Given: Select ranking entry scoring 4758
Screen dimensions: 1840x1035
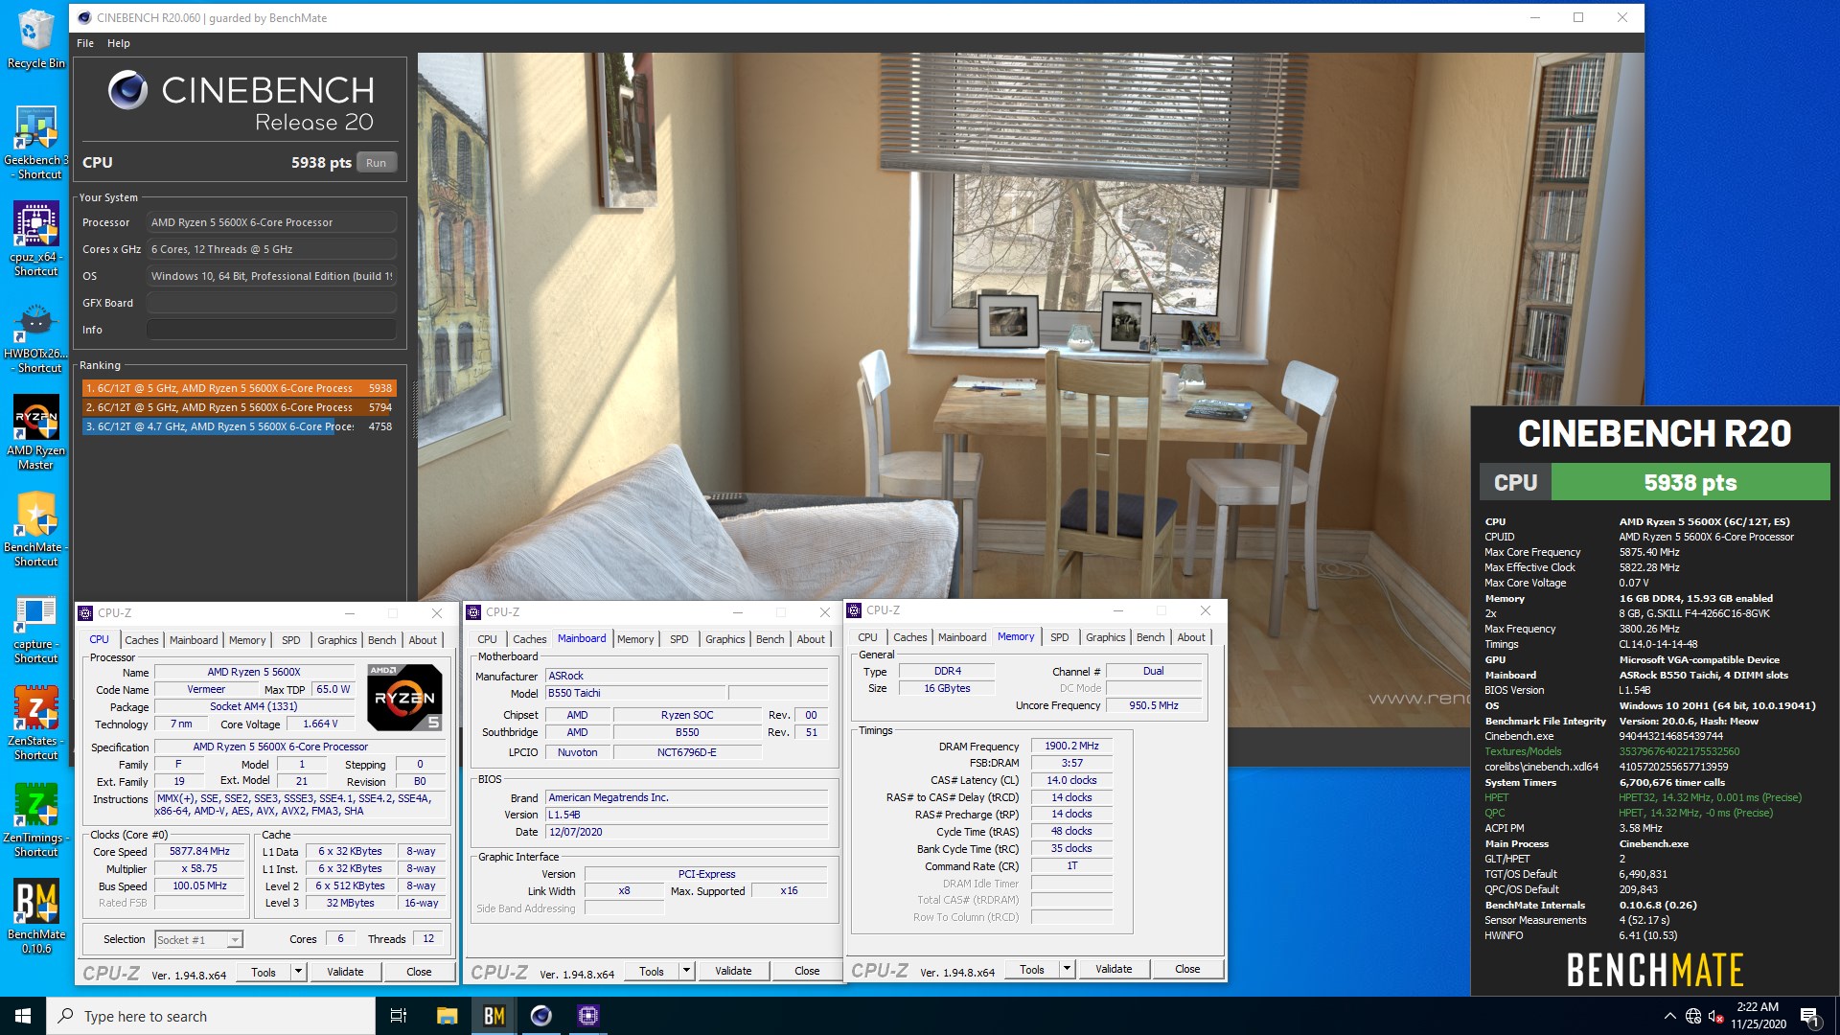Looking at the screenshot, I should [239, 426].
